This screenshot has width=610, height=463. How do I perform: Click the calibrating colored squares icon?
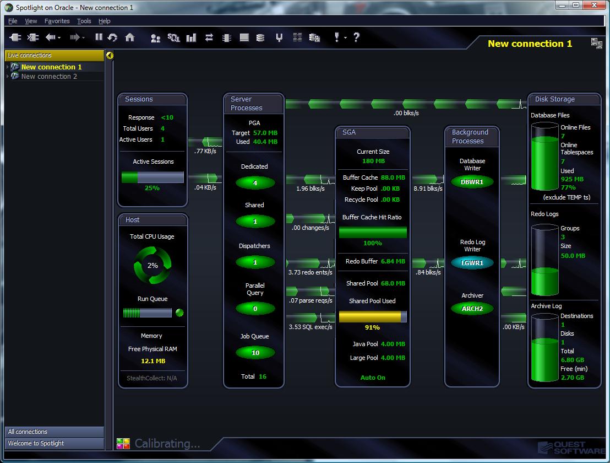(x=123, y=444)
